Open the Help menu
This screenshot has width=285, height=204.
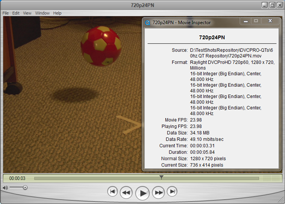[x=57, y=13]
